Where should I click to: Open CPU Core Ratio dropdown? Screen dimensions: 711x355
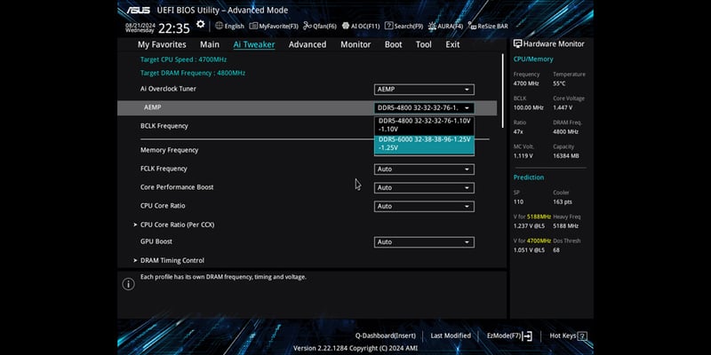pos(424,206)
